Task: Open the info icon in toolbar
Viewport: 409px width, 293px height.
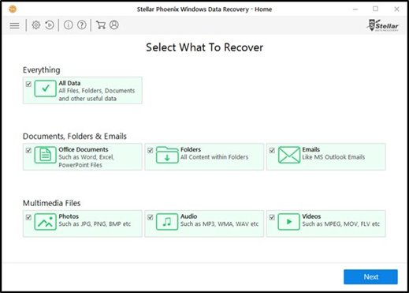Action: click(69, 25)
